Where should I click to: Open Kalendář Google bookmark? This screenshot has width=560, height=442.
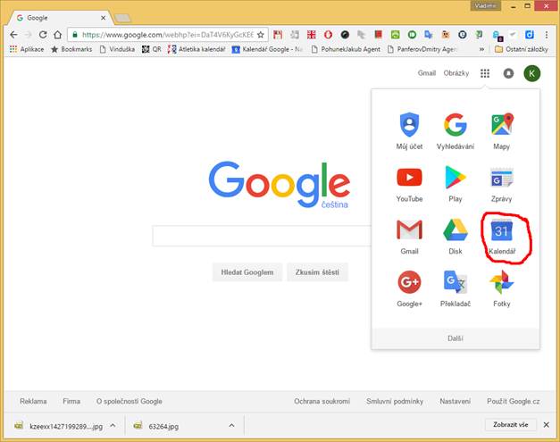[267, 49]
